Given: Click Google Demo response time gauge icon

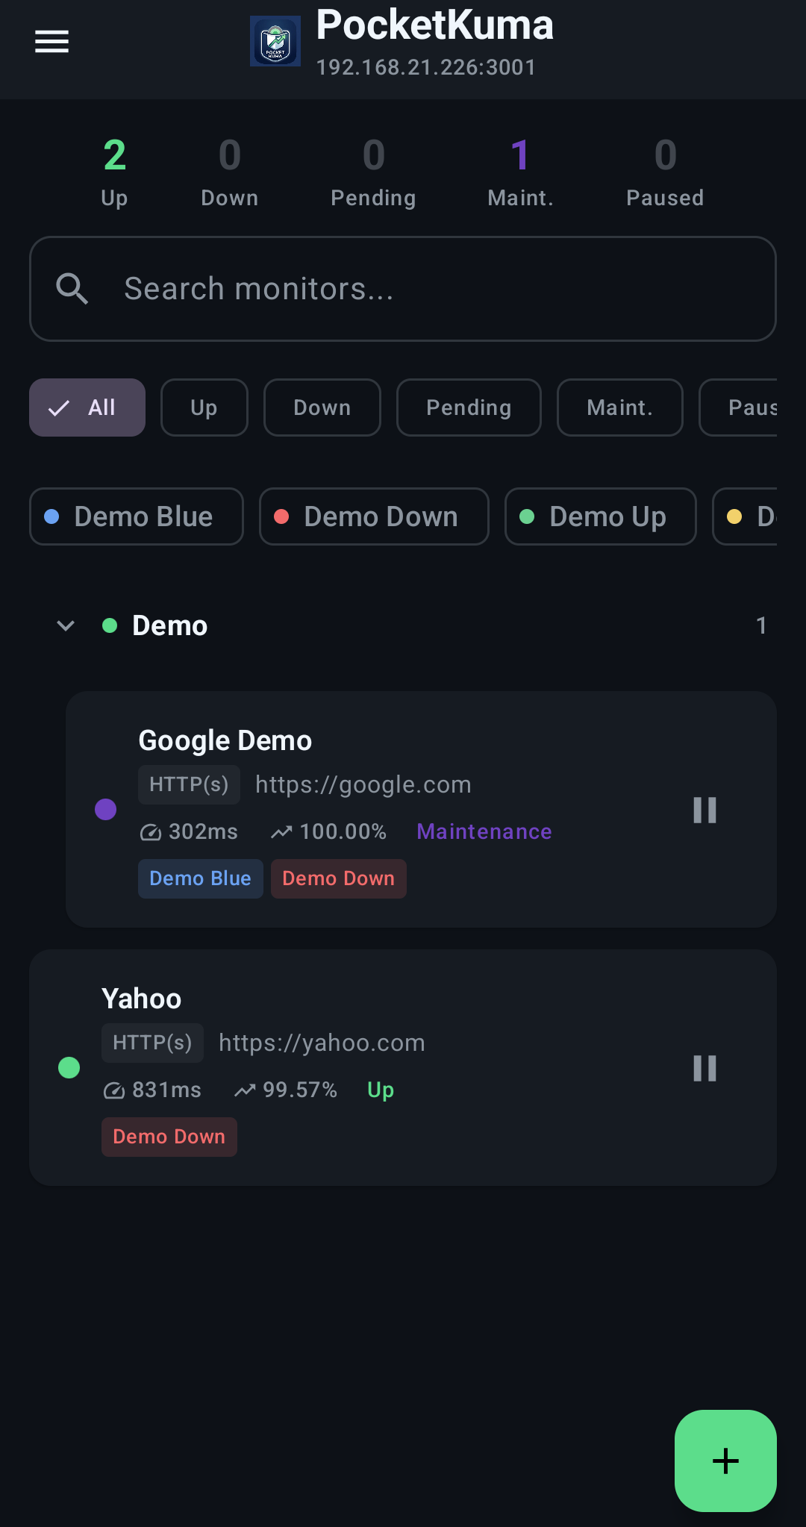Looking at the screenshot, I should tap(151, 832).
